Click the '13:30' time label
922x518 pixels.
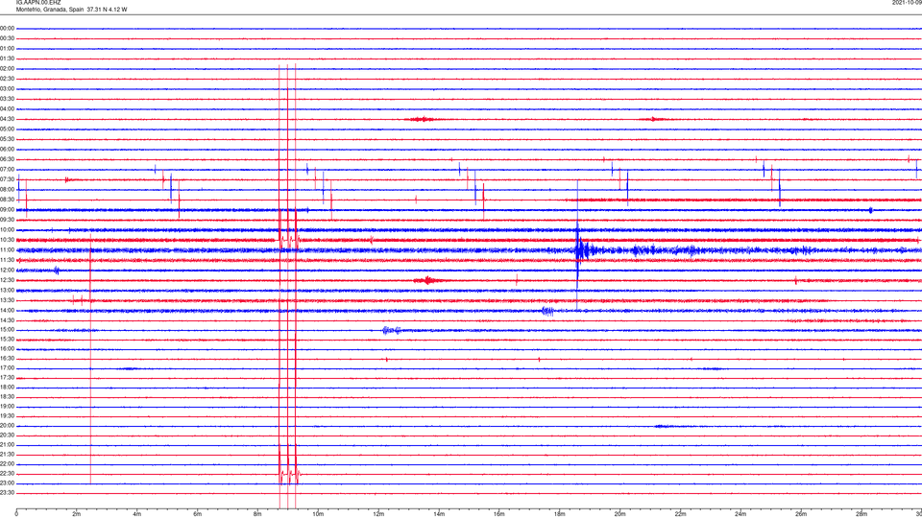tap(8, 300)
